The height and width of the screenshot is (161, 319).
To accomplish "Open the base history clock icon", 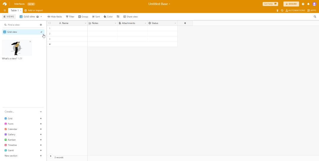I will coord(282,10).
